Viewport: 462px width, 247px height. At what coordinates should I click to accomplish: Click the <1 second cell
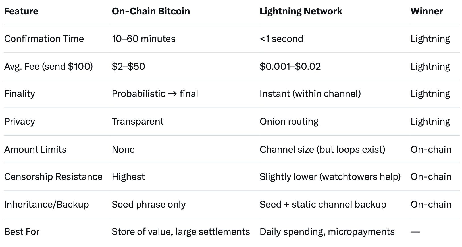pos(281,39)
